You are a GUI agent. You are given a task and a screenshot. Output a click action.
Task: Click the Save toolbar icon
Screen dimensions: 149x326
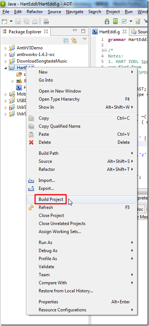[18, 21]
